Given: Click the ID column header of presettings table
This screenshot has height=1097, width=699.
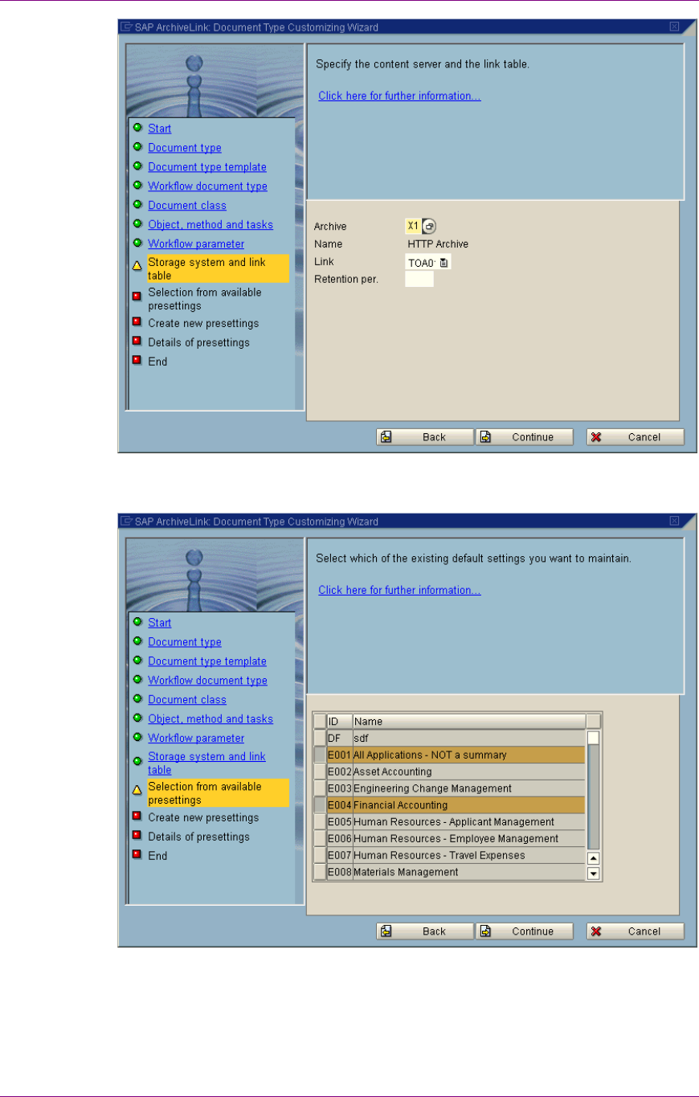Looking at the screenshot, I should (340, 721).
